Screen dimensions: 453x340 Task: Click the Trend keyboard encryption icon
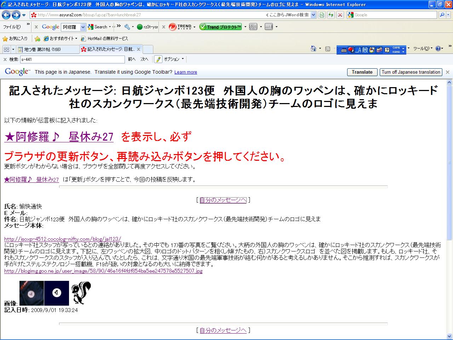[x=269, y=27]
